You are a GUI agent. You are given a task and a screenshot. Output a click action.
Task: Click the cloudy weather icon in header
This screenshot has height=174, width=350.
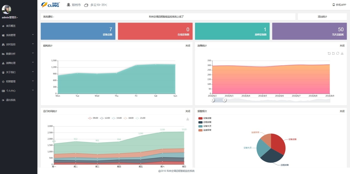point(86,5)
